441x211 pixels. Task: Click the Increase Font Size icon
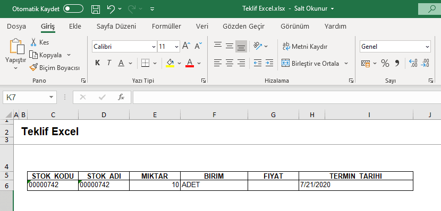click(x=186, y=46)
